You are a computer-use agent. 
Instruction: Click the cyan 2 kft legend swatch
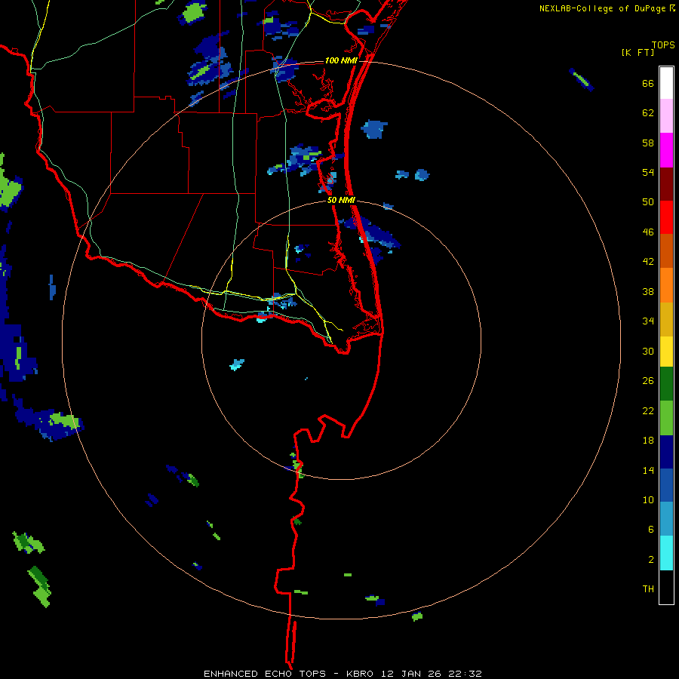pos(666,553)
